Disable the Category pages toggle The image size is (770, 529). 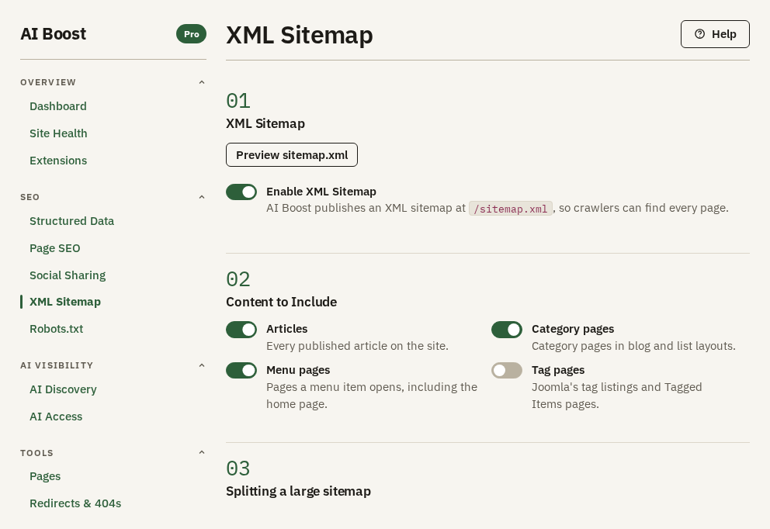point(506,330)
